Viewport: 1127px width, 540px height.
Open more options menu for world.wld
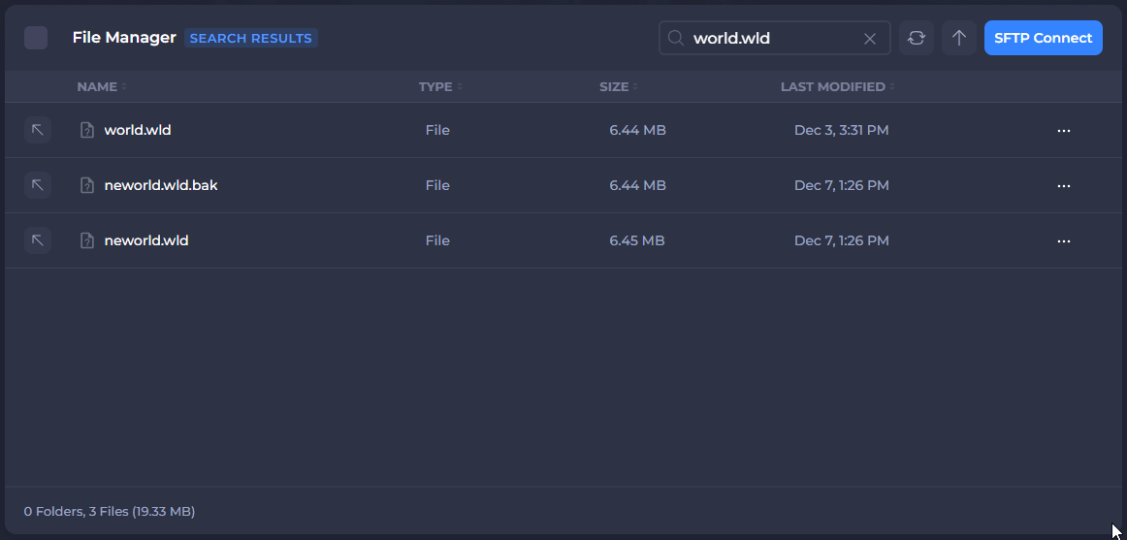point(1063,130)
